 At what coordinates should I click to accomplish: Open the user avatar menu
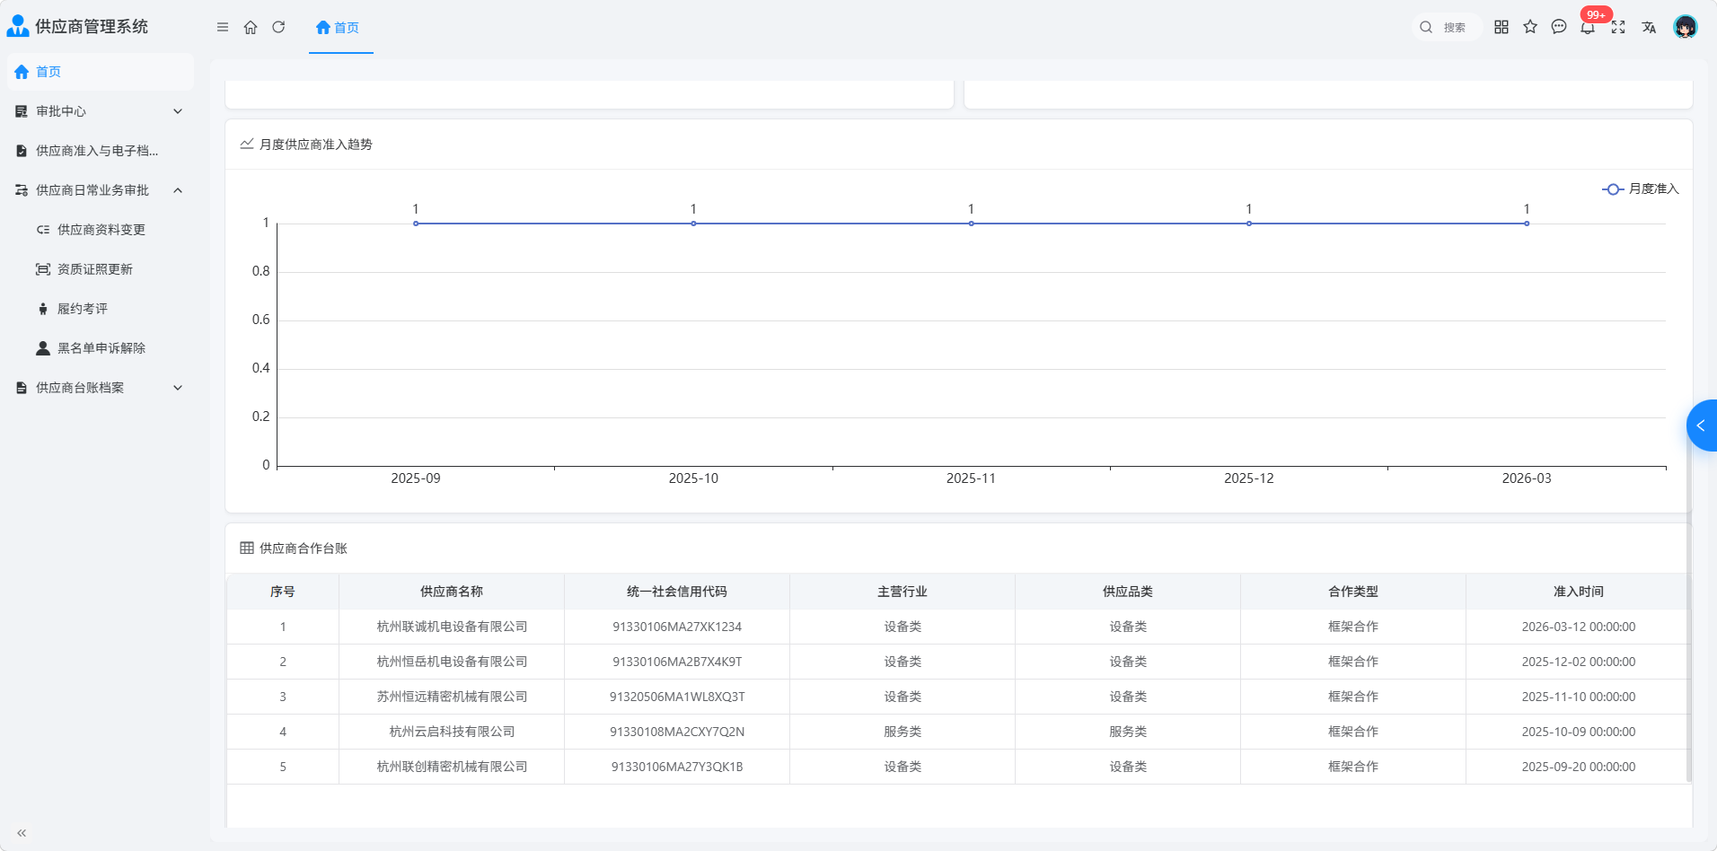[1686, 27]
